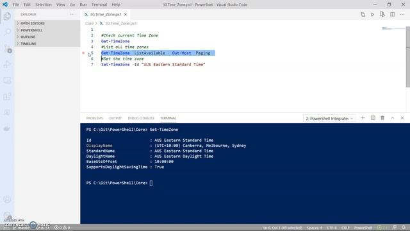This screenshot has width=410, height=231.
Task: Click the #Check current Time Zone comment
Action: 129,35
